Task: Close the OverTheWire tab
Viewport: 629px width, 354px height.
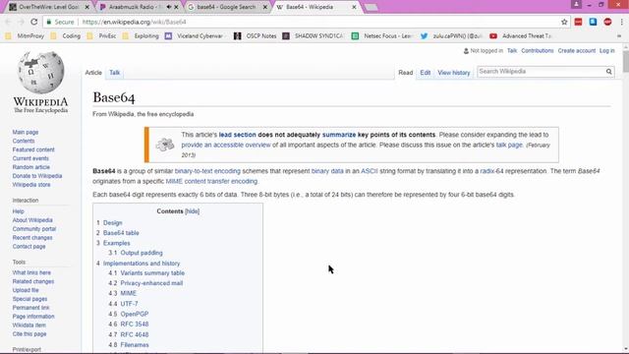Action: coord(87,7)
